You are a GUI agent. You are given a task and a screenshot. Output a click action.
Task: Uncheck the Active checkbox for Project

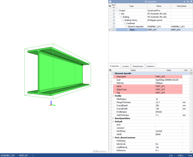click(x=114, y=11)
